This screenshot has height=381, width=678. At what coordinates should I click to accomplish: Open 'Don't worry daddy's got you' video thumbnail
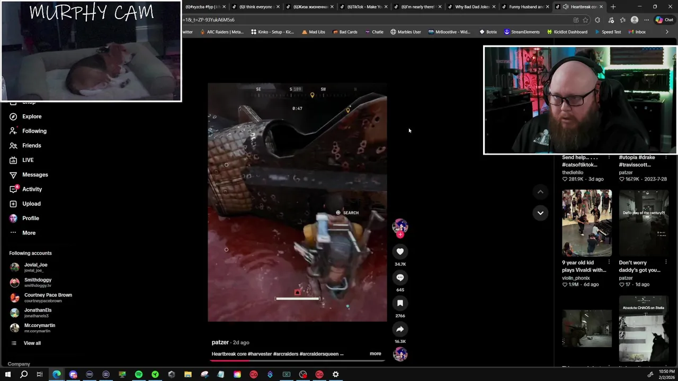click(x=644, y=223)
